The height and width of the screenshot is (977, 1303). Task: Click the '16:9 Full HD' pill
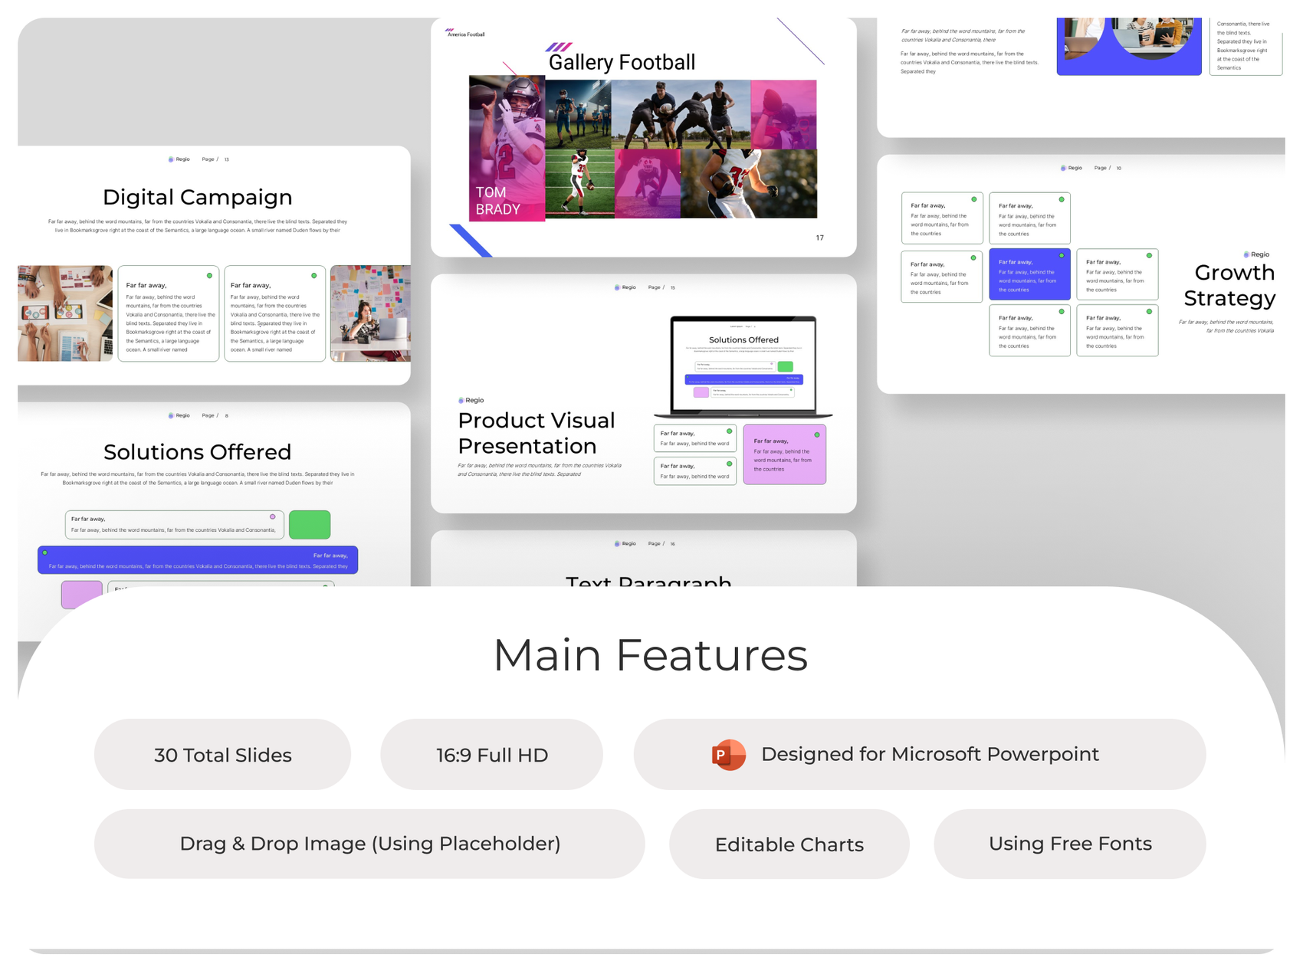(x=491, y=755)
